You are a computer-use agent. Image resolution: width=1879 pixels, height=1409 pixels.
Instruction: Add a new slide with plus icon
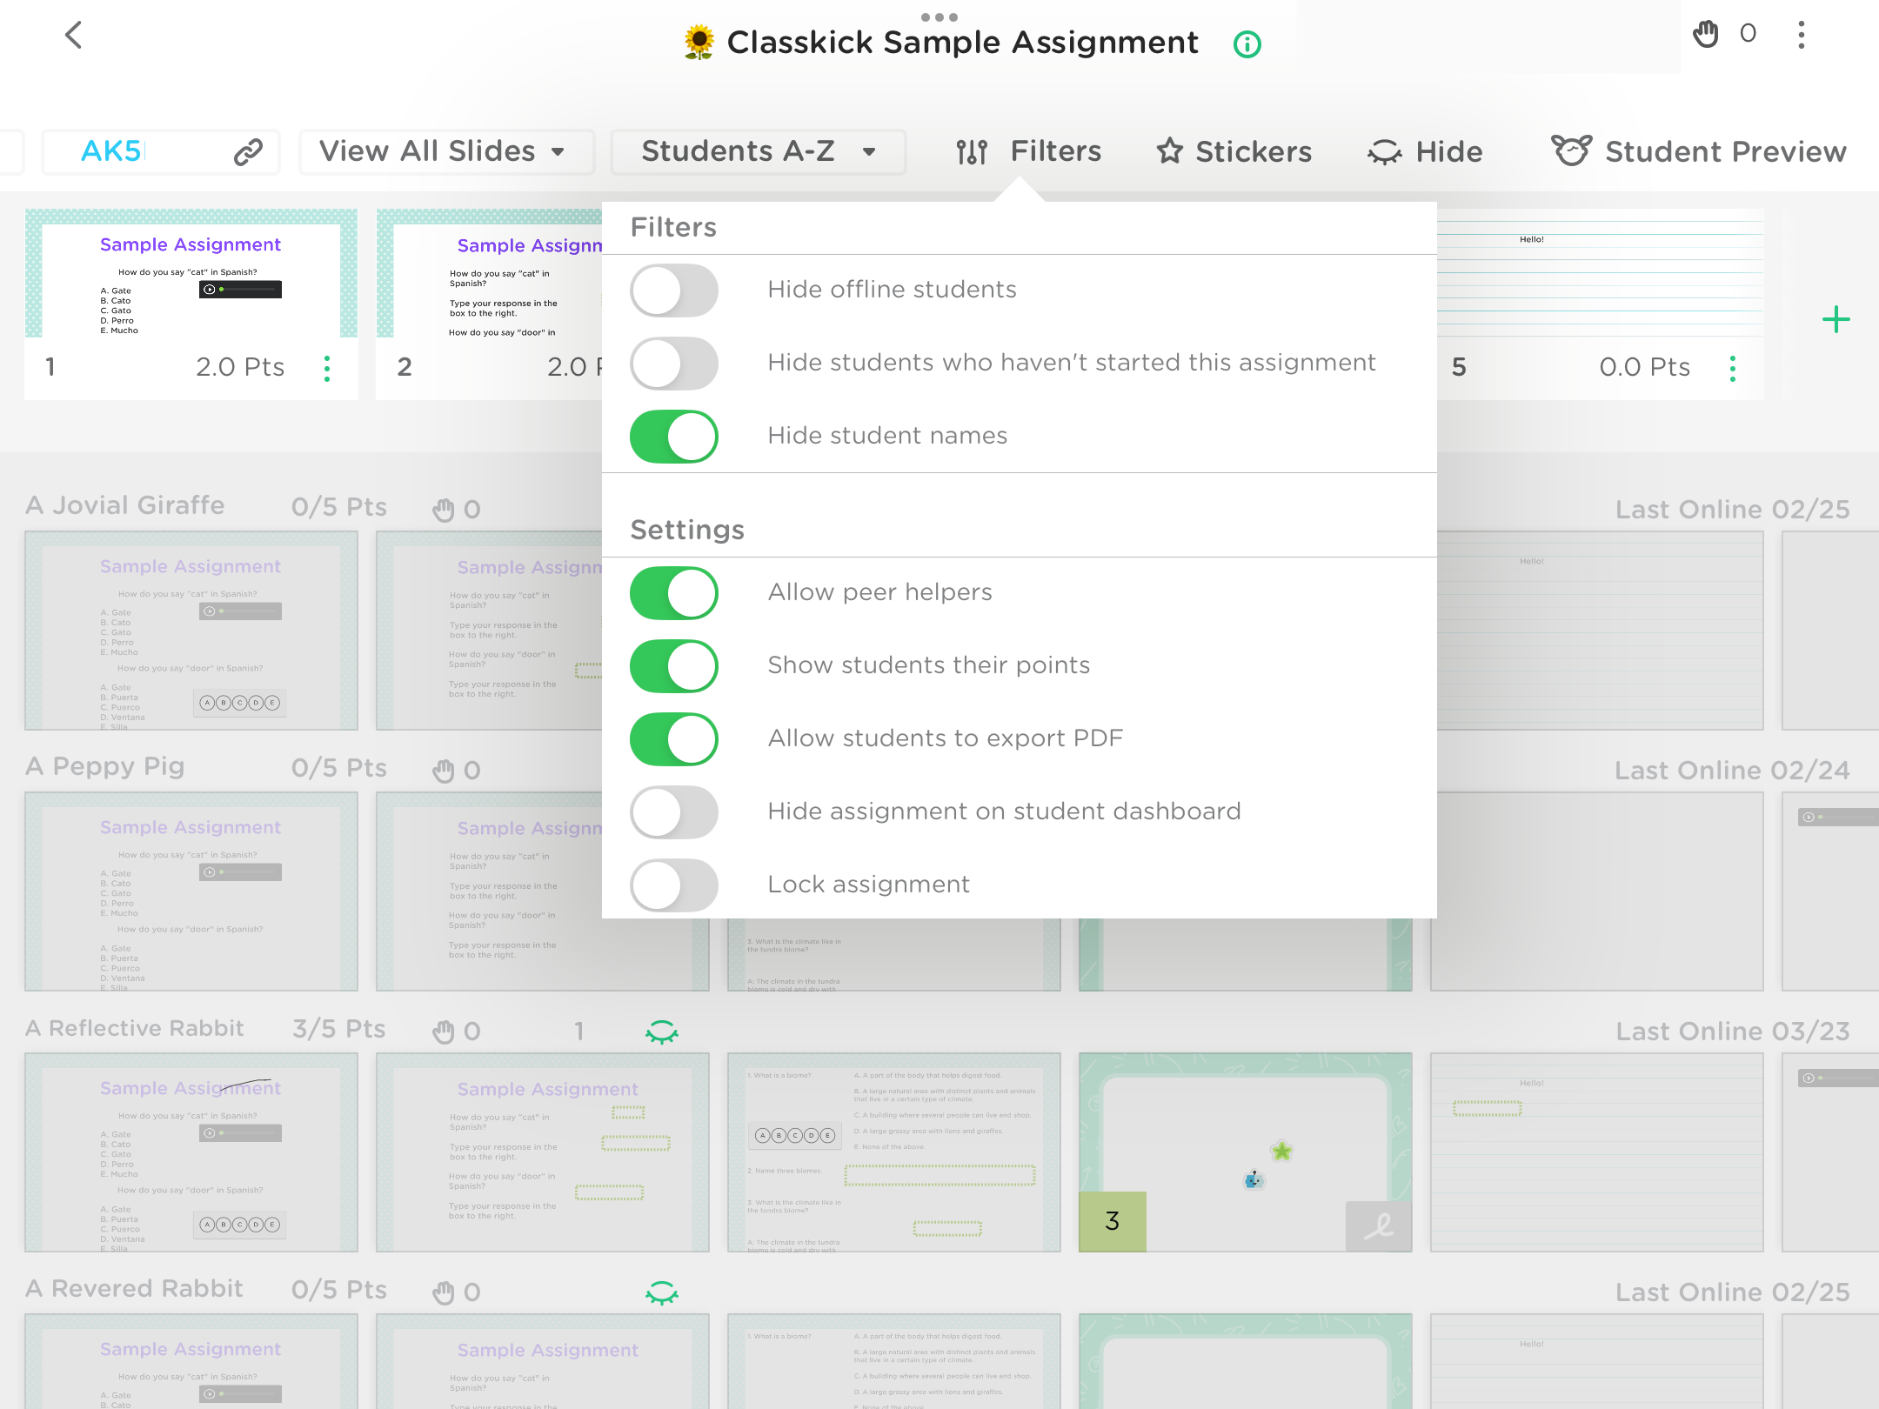(1836, 319)
